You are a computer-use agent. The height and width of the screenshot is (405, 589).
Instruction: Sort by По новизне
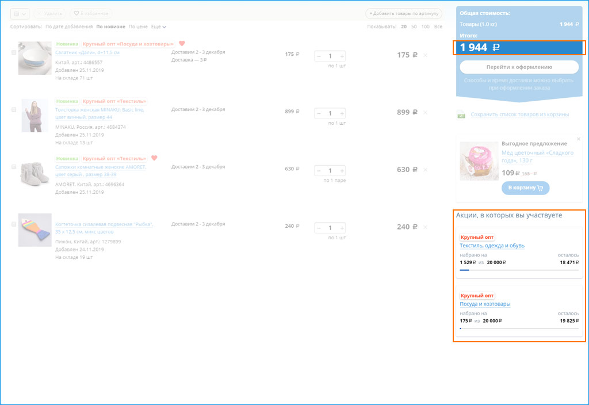pos(110,26)
